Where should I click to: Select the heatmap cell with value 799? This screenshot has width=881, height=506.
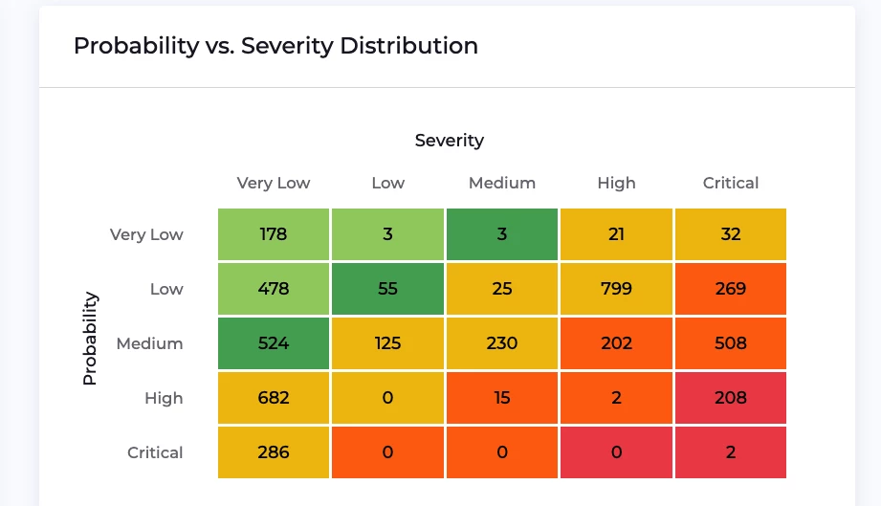tap(616, 289)
